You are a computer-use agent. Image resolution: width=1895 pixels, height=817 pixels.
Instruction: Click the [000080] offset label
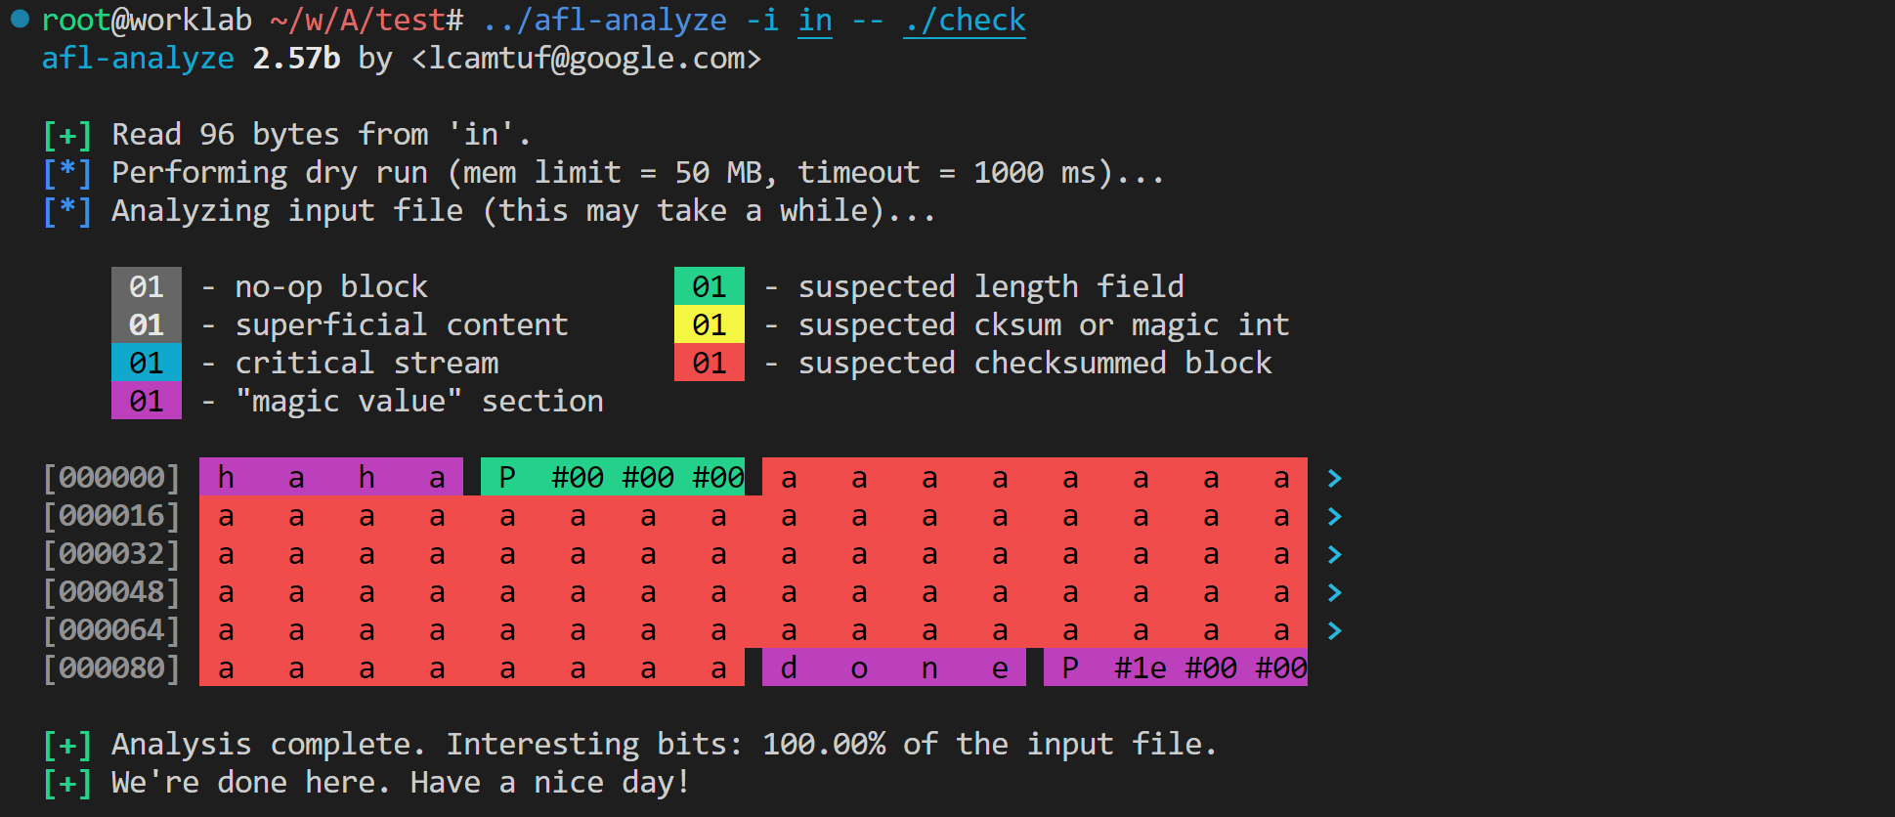tap(111, 668)
